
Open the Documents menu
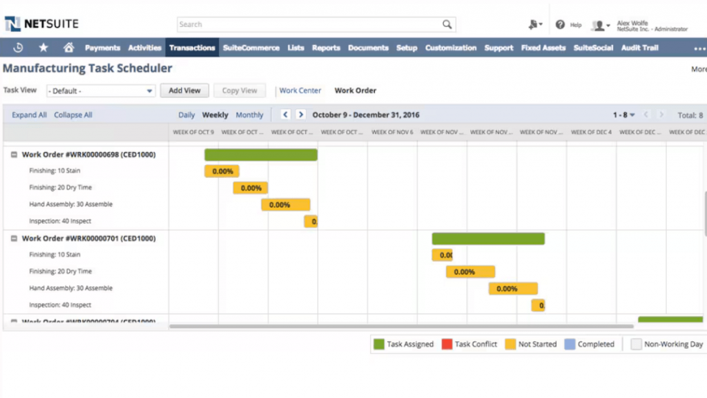(x=368, y=48)
